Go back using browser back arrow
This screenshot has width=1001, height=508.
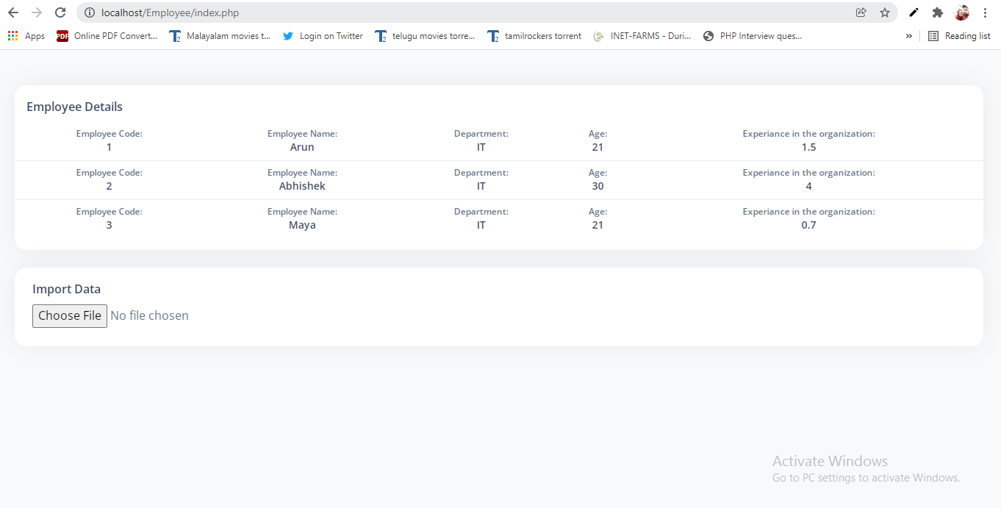(x=13, y=12)
